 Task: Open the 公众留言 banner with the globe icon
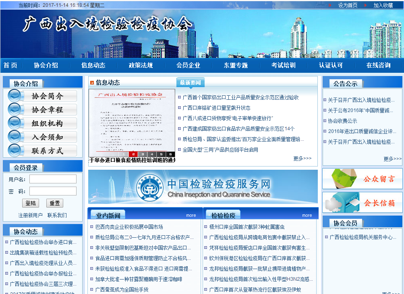click(362, 179)
